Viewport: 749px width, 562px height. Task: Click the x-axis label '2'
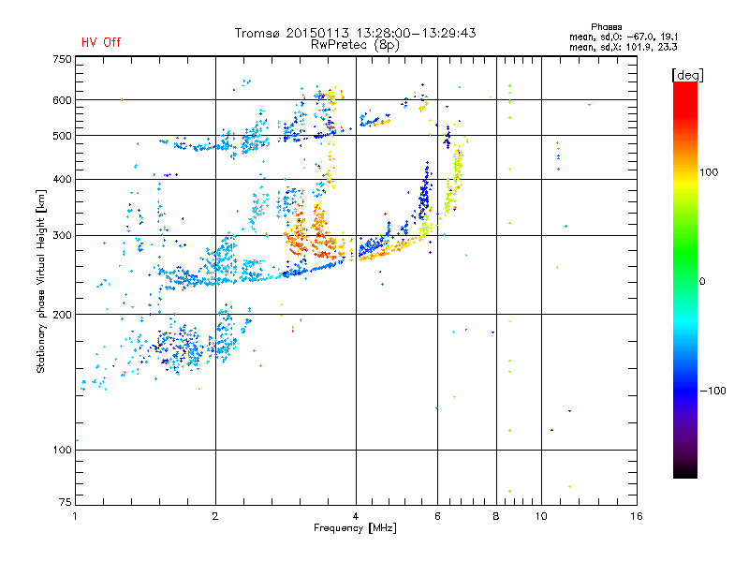pyautogui.click(x=215, y=516)
